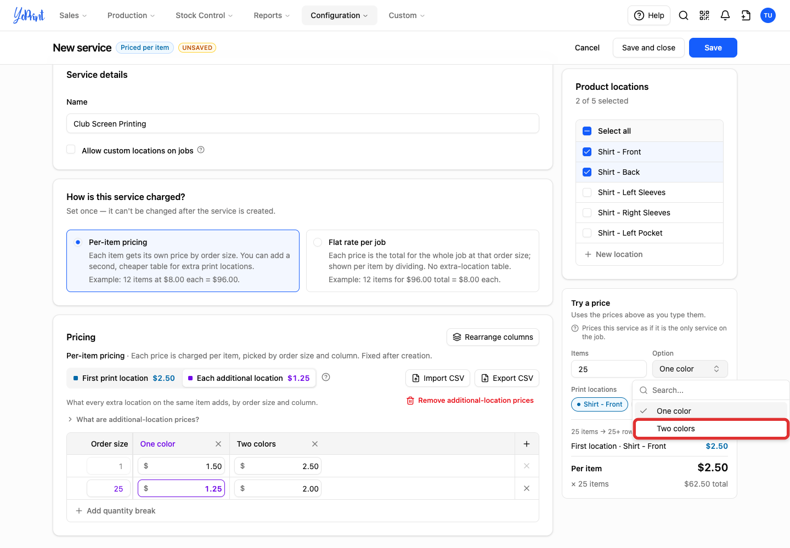Click the YoPrint logo
This screenshot has height=548, width=790.
[x=29, y=15]
